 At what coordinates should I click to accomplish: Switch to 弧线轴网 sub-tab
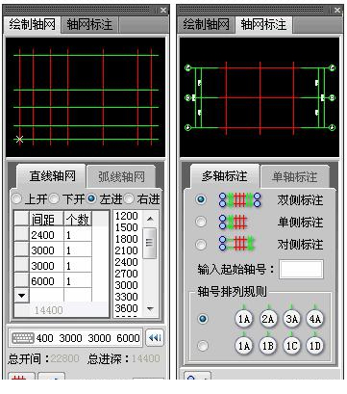pyautogui.click(x=121, y=176)
